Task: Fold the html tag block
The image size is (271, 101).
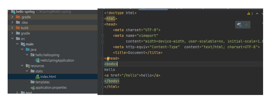Action: 103,19
